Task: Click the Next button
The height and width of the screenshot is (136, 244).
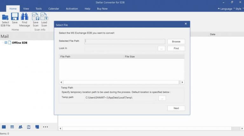Action: click(x=176, y=108)
